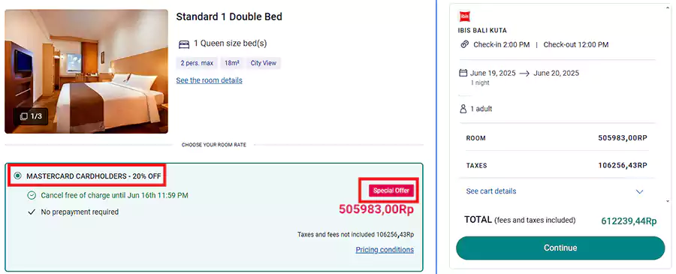
Task: Click the bed icon beside Queen size bed
Action: pos(184,44)
